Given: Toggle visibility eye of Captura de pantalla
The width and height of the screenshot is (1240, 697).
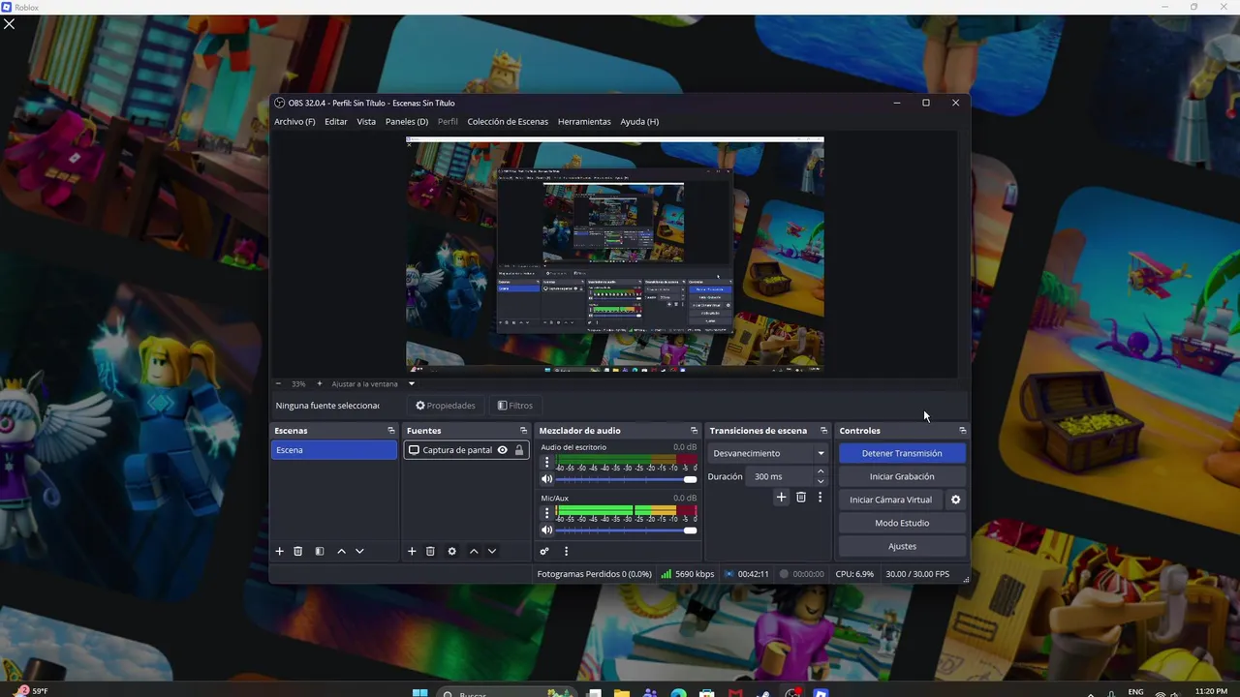Looking at the screenshot, I should click(502, 450).
